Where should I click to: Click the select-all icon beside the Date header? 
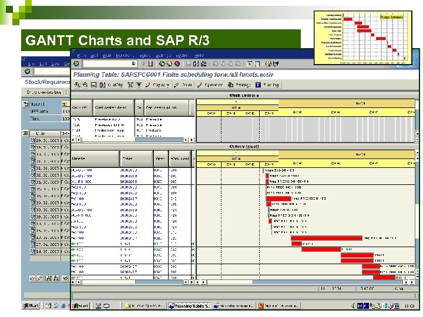click(25, 133)
